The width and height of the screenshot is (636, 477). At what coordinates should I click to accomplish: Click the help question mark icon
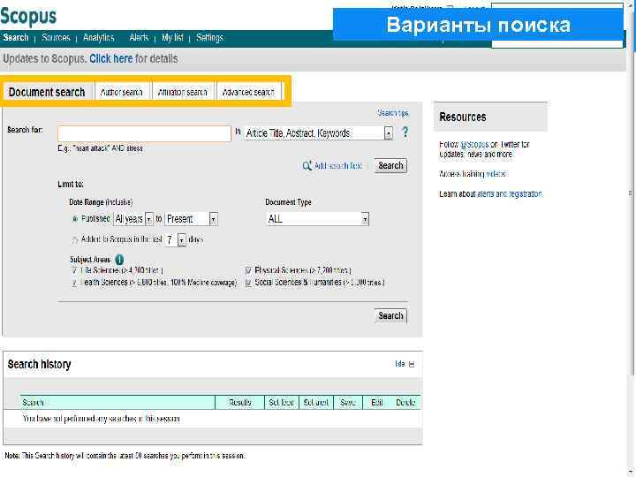(405, 132)
